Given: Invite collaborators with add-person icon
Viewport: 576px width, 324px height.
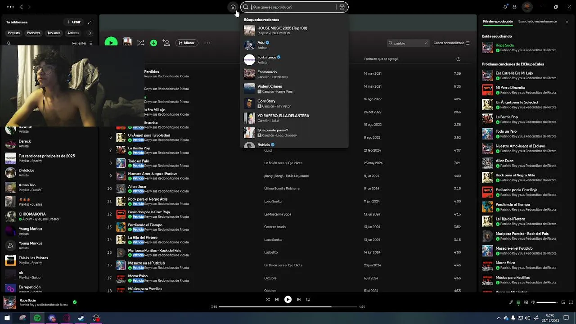Looking at the screenshot, I should [x=166, y=43].
